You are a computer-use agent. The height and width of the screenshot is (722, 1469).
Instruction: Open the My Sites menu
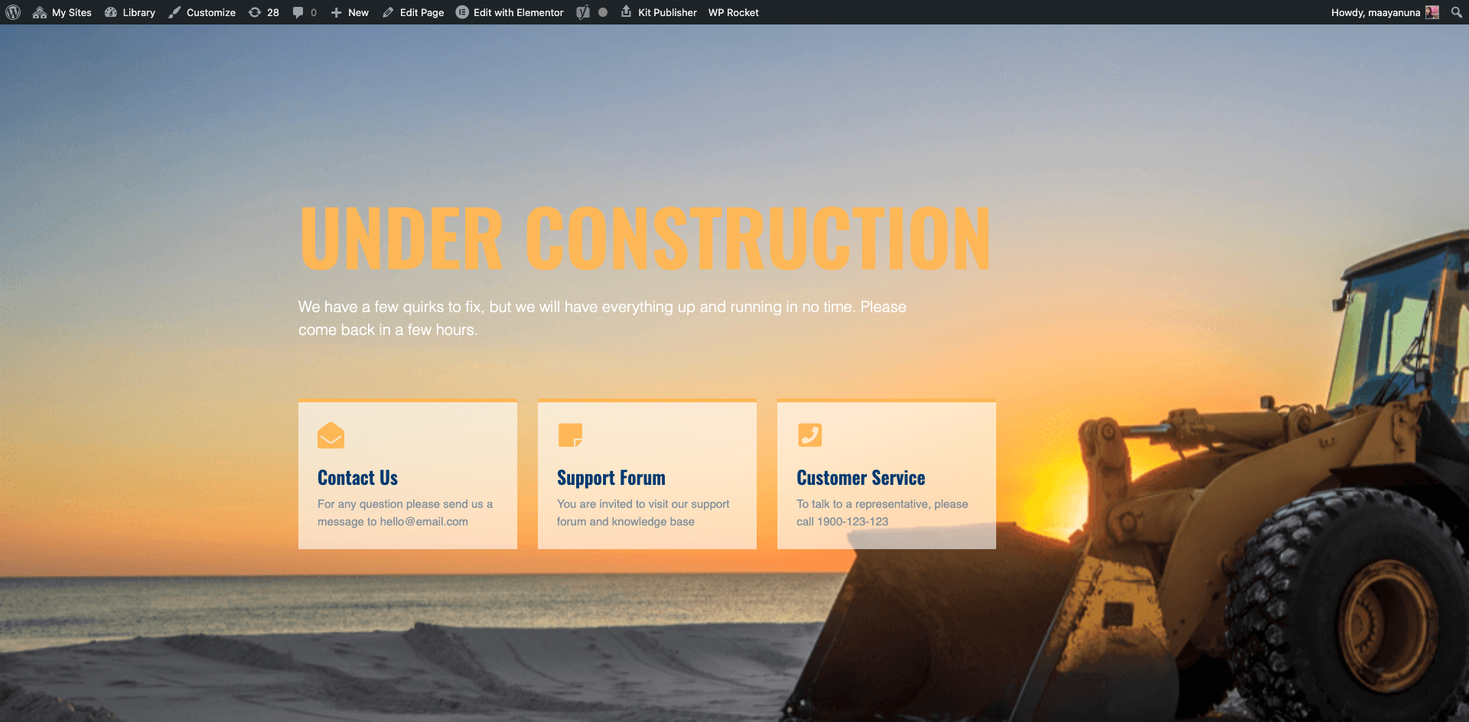click(x=63, y=12)
